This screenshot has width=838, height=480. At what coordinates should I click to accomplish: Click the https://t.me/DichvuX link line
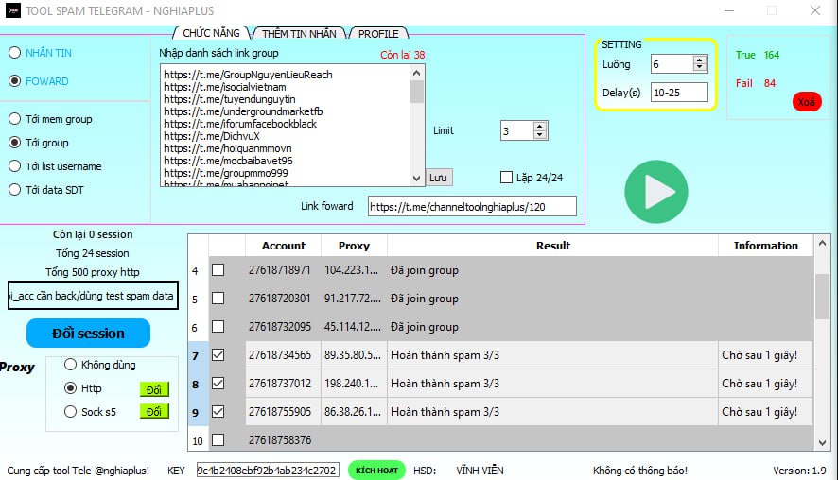pos(212,136)
